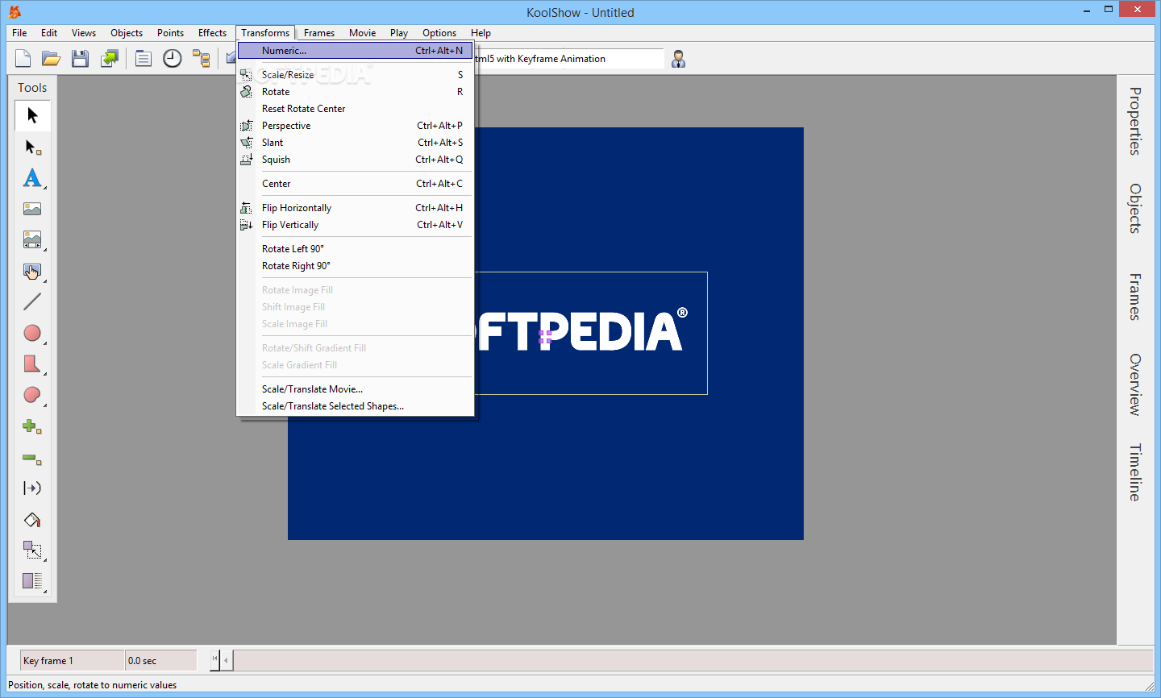Choose Rotate Left 90°
1161x698 pixels.
[355, 249]
